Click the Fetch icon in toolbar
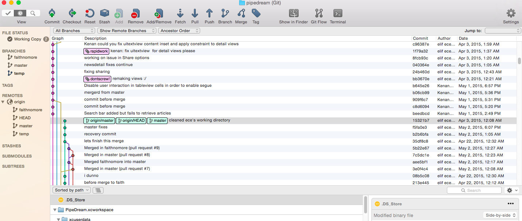This screenshot has width=522, height=221. (x=180, y=14)
